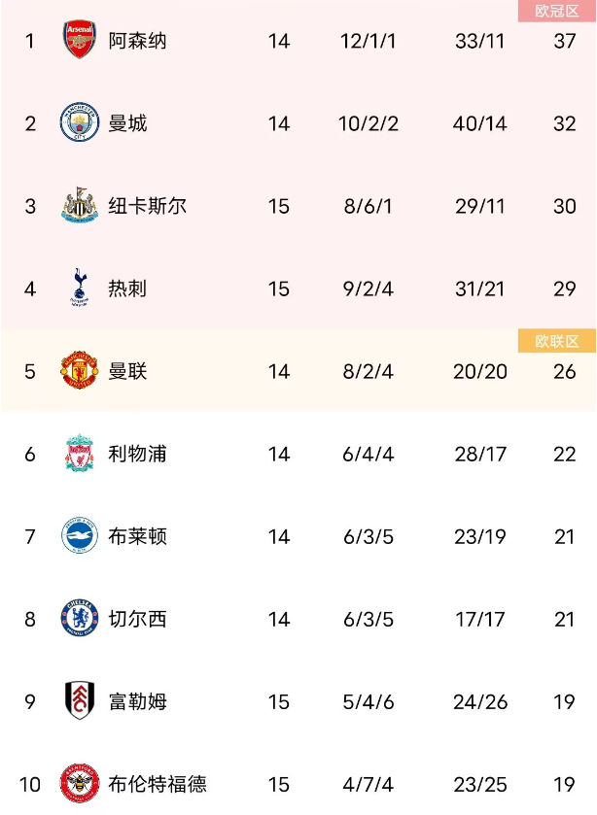The image size is (597, 815).
Task: Select 曼联 record 8/2/4
Action: pyautogui.click(x=369, y=372)
